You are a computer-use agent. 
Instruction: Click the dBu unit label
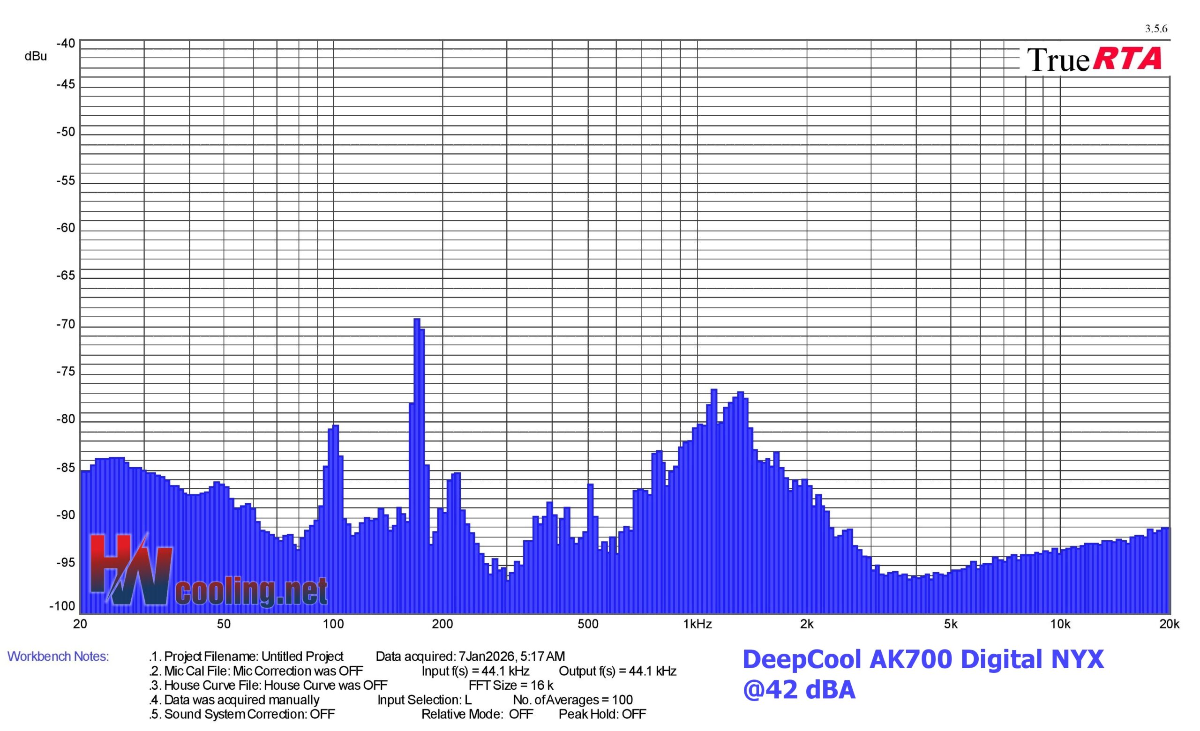(x=36, y=56)
